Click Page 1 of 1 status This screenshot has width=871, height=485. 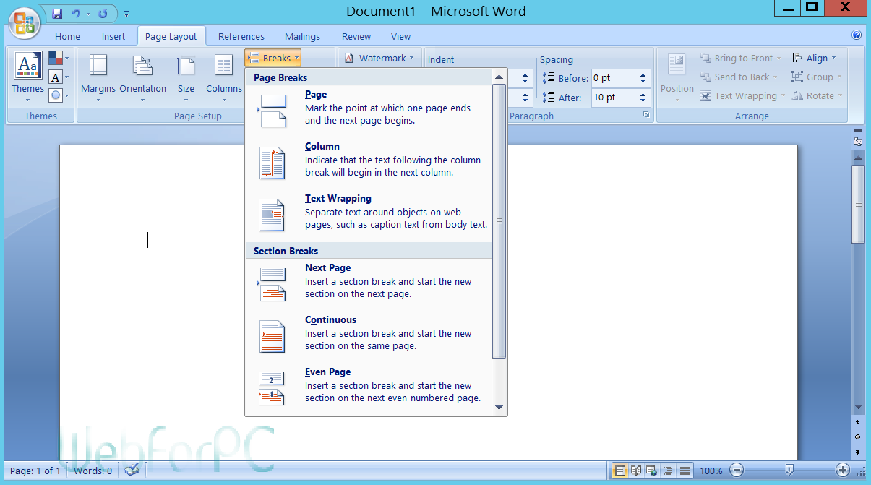[x=35, y=471]
